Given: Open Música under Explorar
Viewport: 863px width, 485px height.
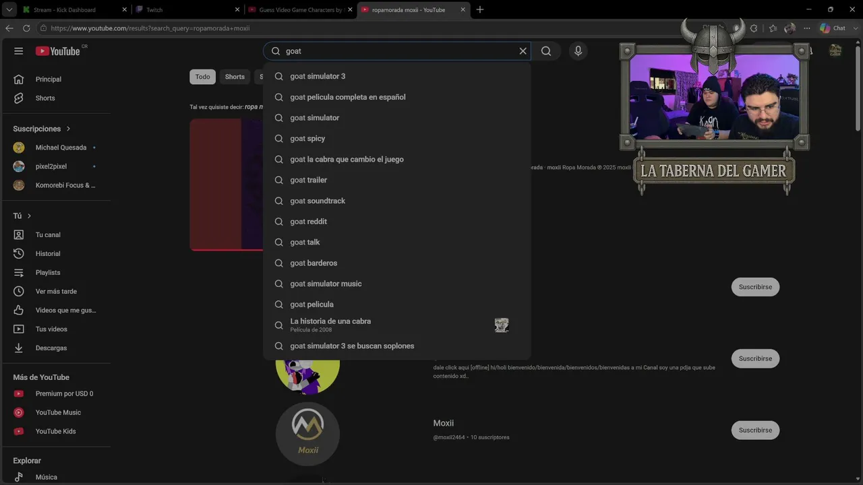Looking at the screenshot, I should coord(57,477).
